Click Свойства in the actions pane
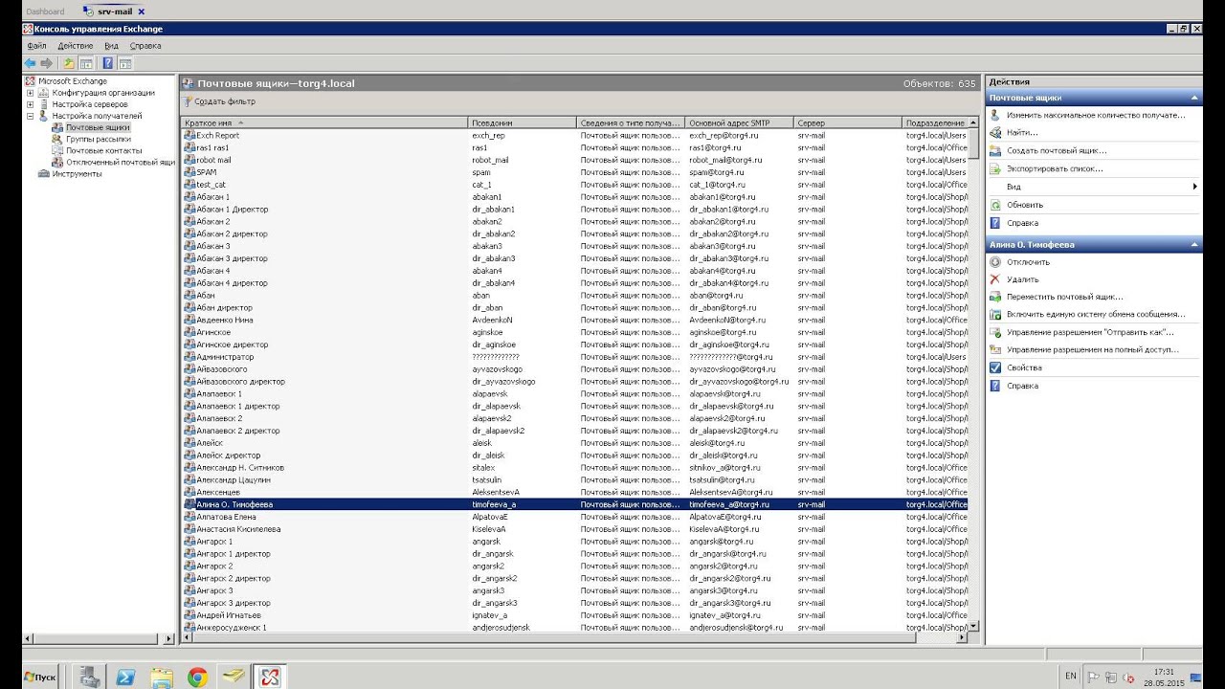 (x=1024, y=367)
